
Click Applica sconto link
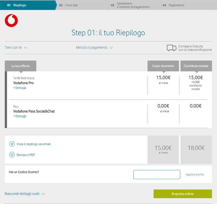(195, 174)
